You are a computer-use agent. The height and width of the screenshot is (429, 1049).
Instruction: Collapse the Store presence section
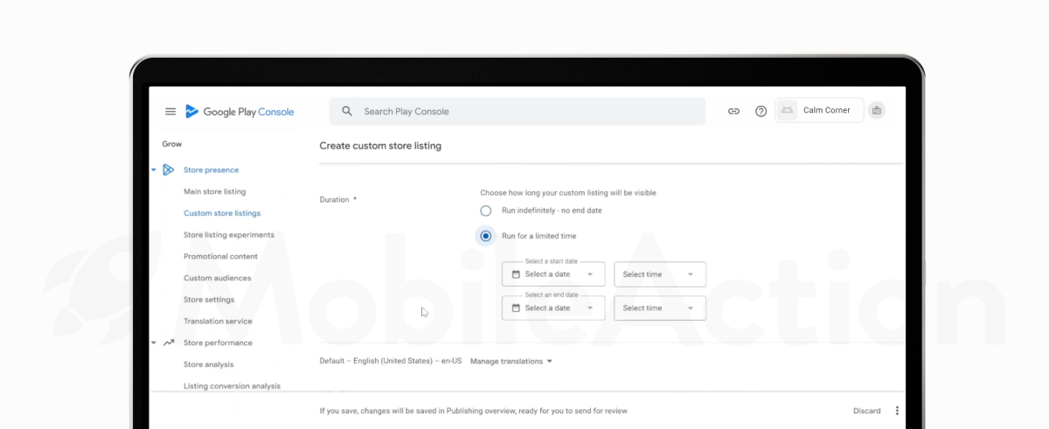[x=154, y=170]
